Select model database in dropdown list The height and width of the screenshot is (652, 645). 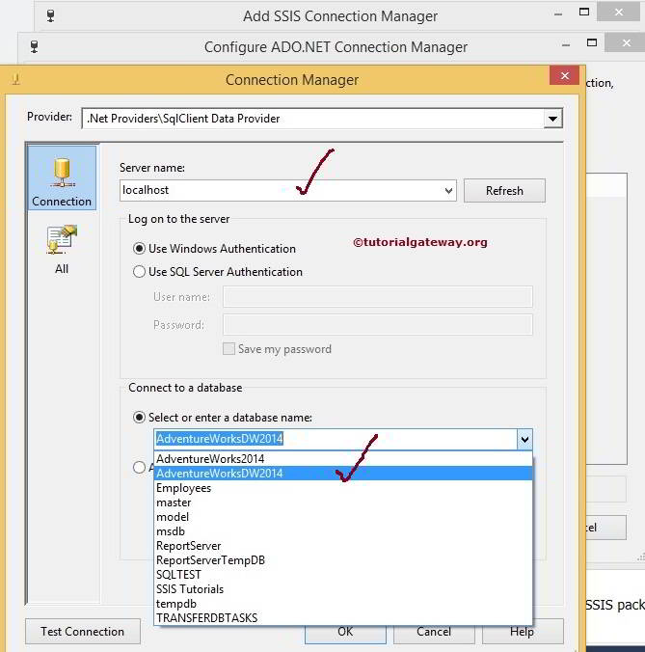tap(343, 517)
